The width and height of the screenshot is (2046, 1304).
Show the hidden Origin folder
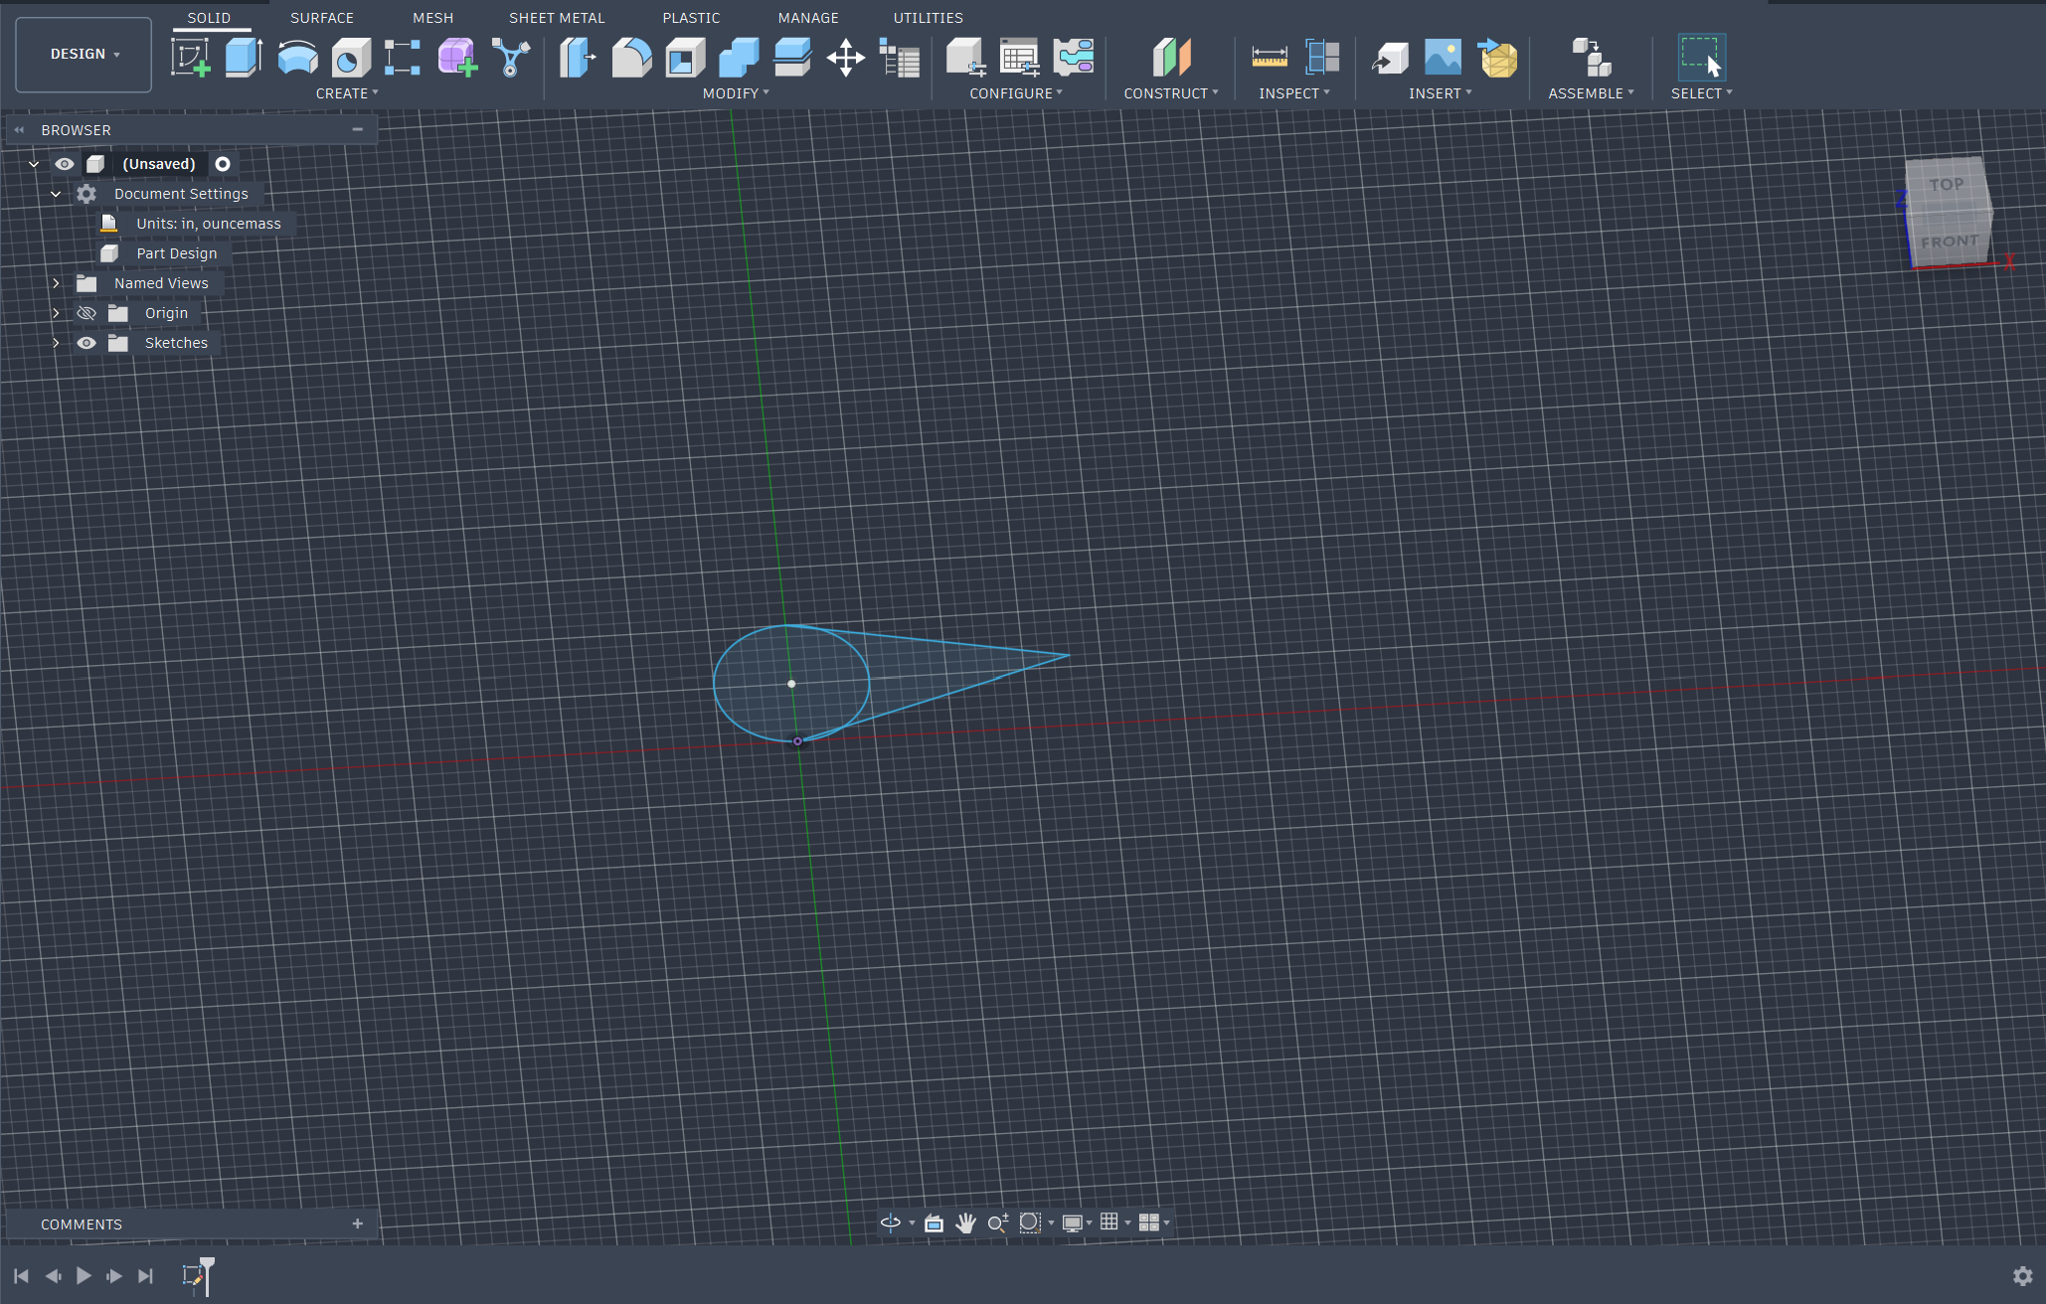(x=86, y=313)
